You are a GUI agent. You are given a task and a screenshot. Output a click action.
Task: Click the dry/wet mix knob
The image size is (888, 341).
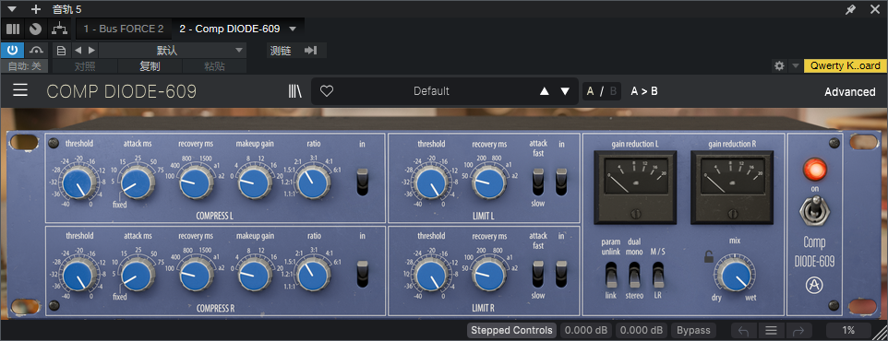point(735,275)
